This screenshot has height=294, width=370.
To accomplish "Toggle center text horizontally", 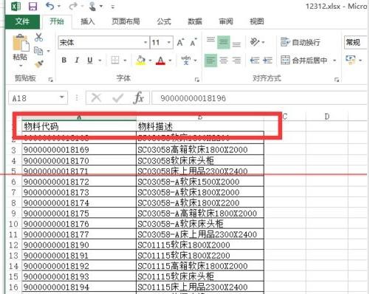I will click(x=224, y=61).
